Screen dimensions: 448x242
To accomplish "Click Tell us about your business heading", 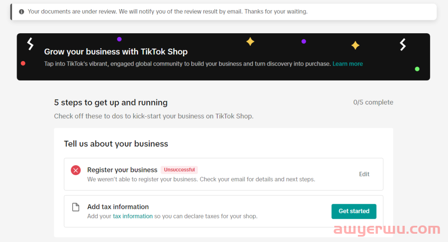I will [116, 144].
